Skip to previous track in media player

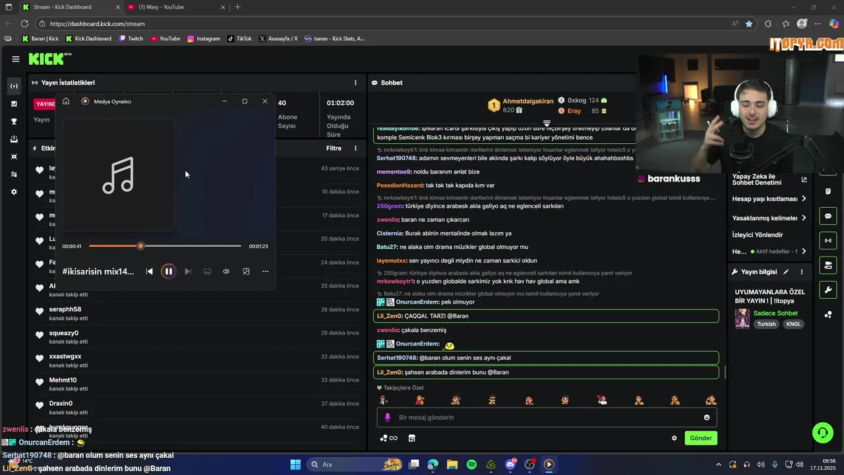tap(150, 271)
